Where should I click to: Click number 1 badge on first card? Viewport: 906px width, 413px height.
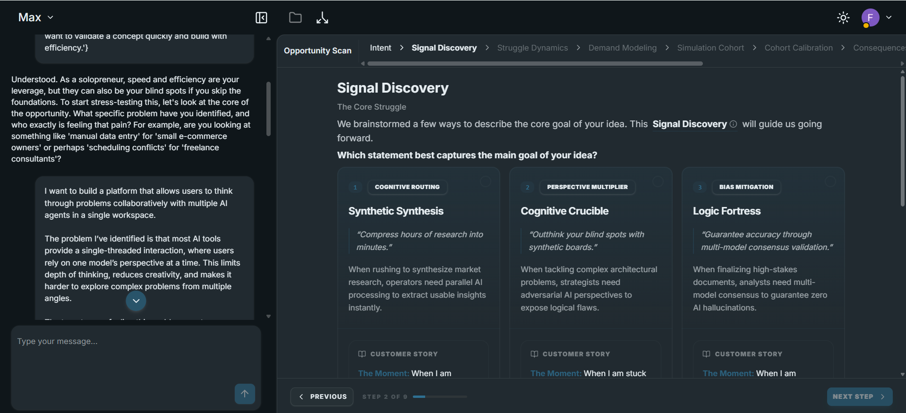tap(355, 187)
